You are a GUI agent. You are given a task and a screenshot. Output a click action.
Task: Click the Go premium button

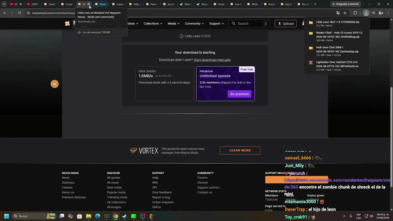click(x=239, y=94)
